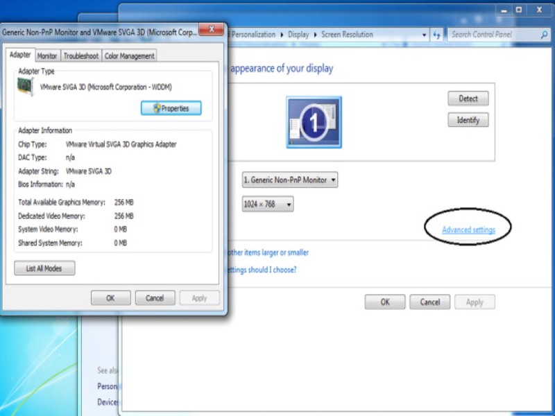Click OK in Screen Resolution window
The width and height of the screenshot is (555, 416).
click(x=385, y=302)
